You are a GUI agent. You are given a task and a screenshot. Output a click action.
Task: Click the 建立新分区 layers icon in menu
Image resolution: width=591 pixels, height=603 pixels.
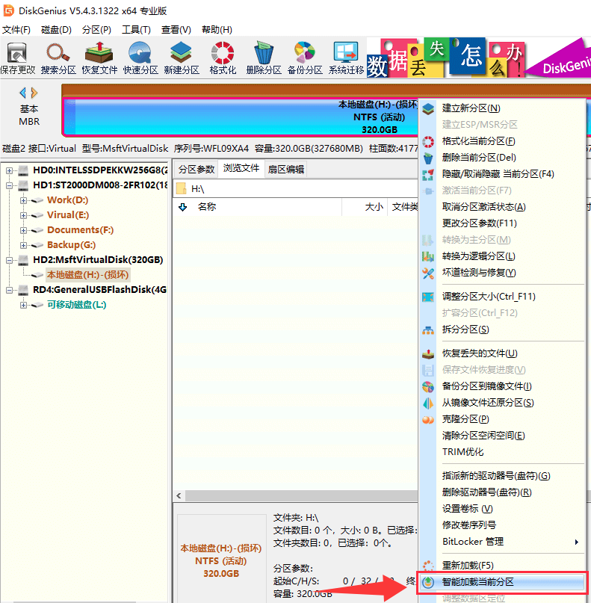(x=428, y=109)
